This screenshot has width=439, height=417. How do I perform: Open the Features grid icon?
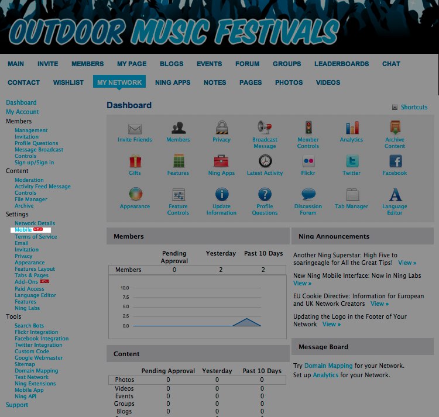pos(179,161)
